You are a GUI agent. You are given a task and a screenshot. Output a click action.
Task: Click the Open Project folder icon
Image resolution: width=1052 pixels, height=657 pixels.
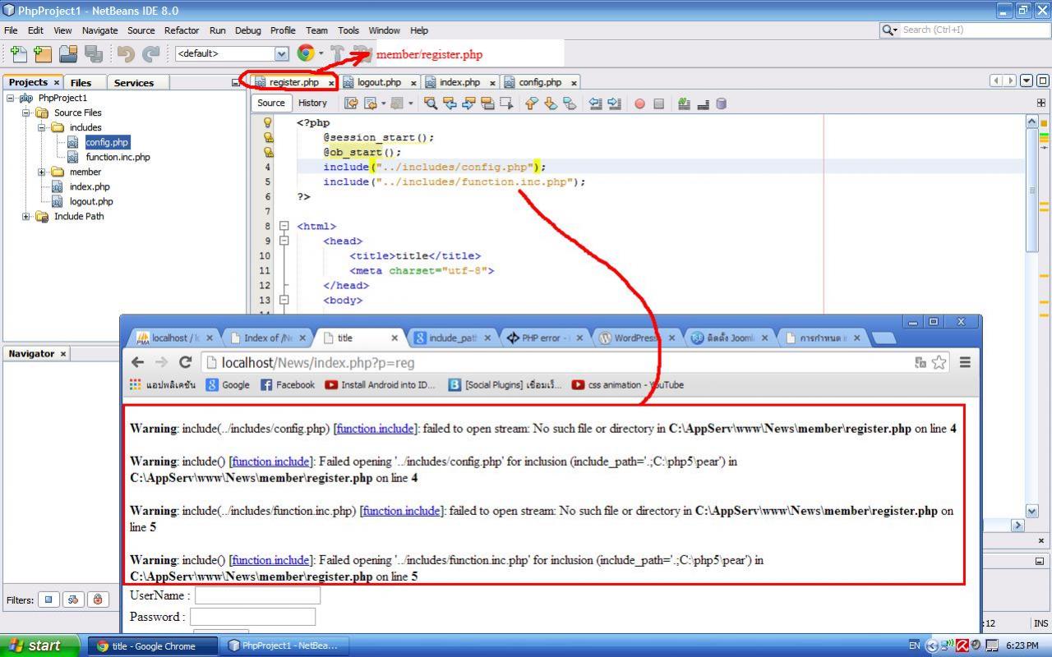tap(68, 53)
